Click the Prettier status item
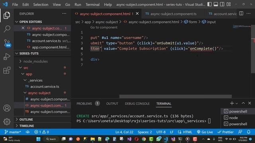This screenshot has width=255, height=143. (226, 132)
